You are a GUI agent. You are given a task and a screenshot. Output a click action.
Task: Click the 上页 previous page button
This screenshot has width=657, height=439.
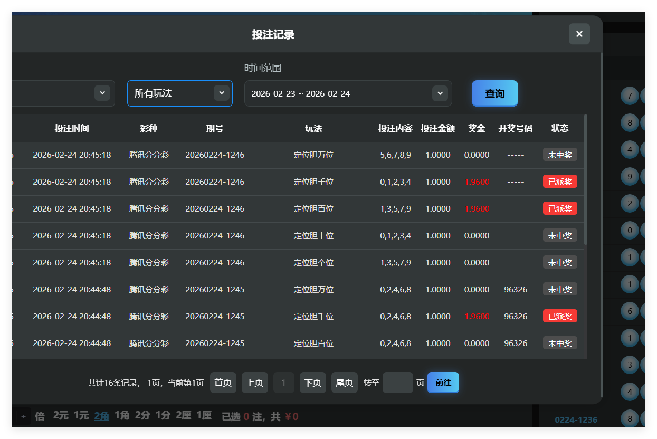click(254, 383)
